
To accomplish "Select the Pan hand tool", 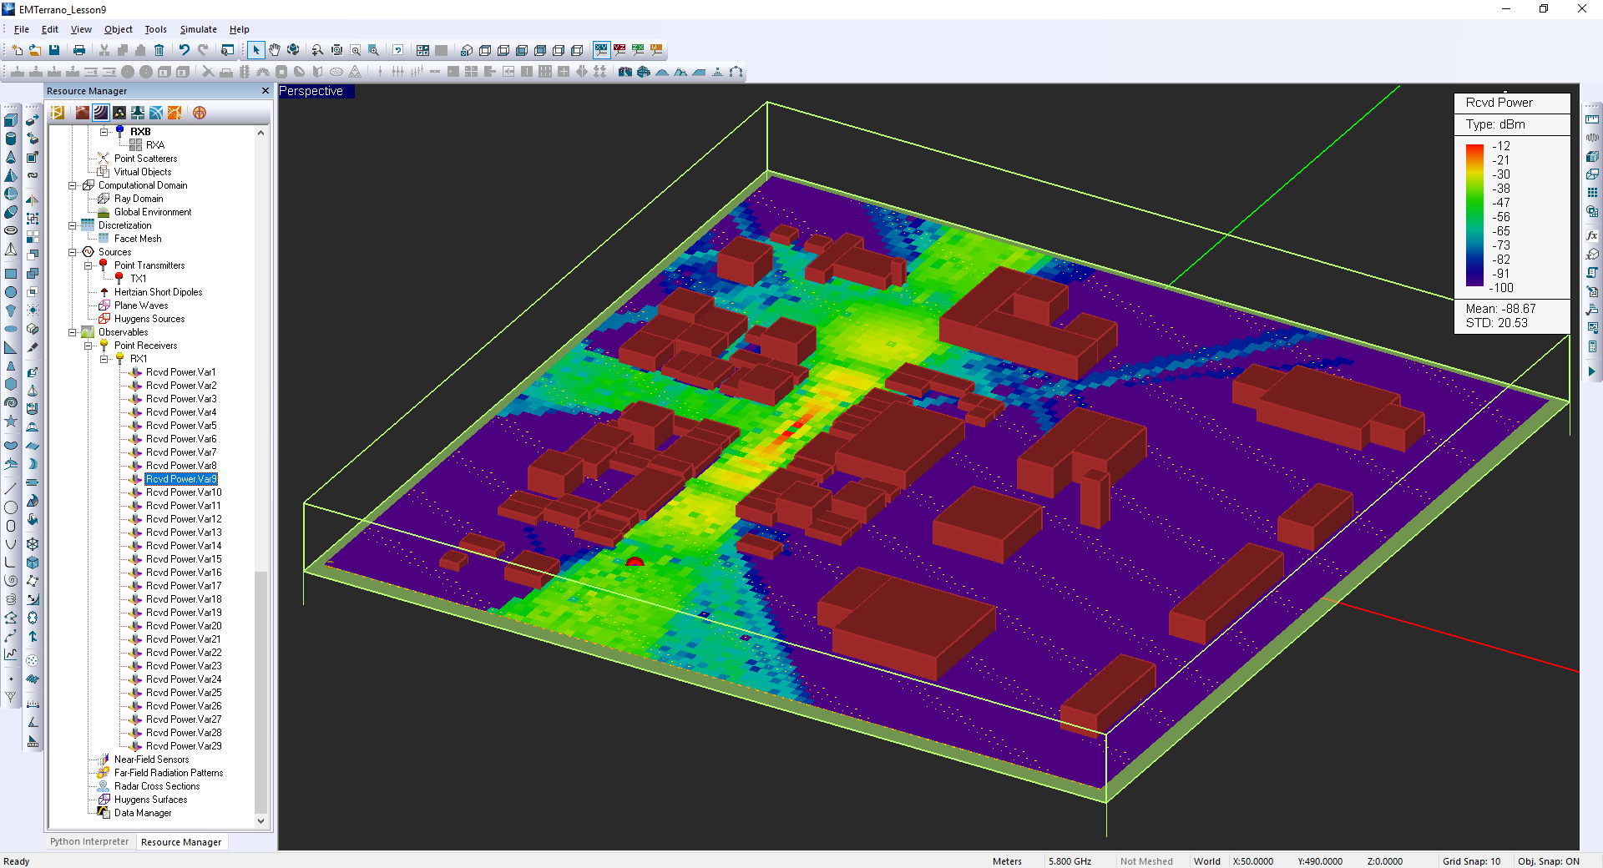I will pos(275,50).
